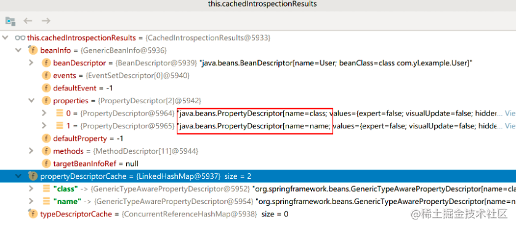Select the events field row

[x=258, y=76]
